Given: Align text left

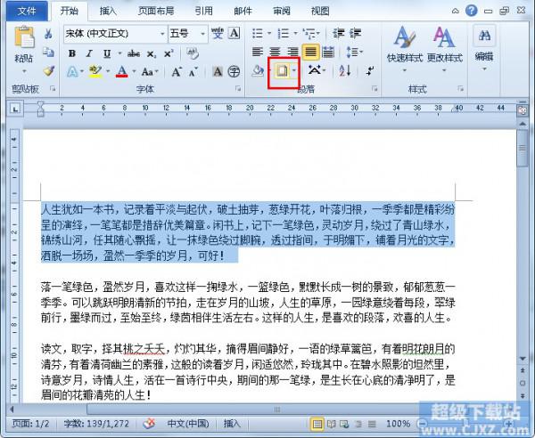Looking at the screenshot, I should tap(258, 52).
